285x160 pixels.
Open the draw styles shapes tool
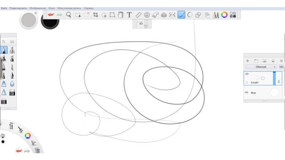pos(198,15)
